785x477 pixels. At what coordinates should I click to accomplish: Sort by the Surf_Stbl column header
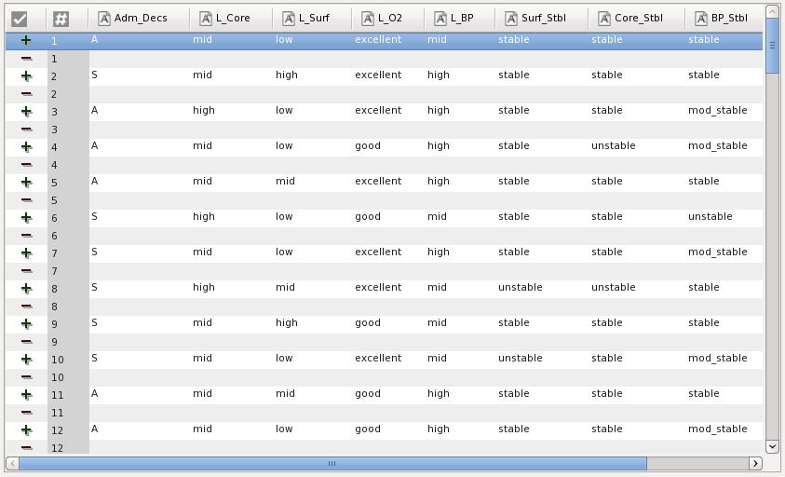541,19
